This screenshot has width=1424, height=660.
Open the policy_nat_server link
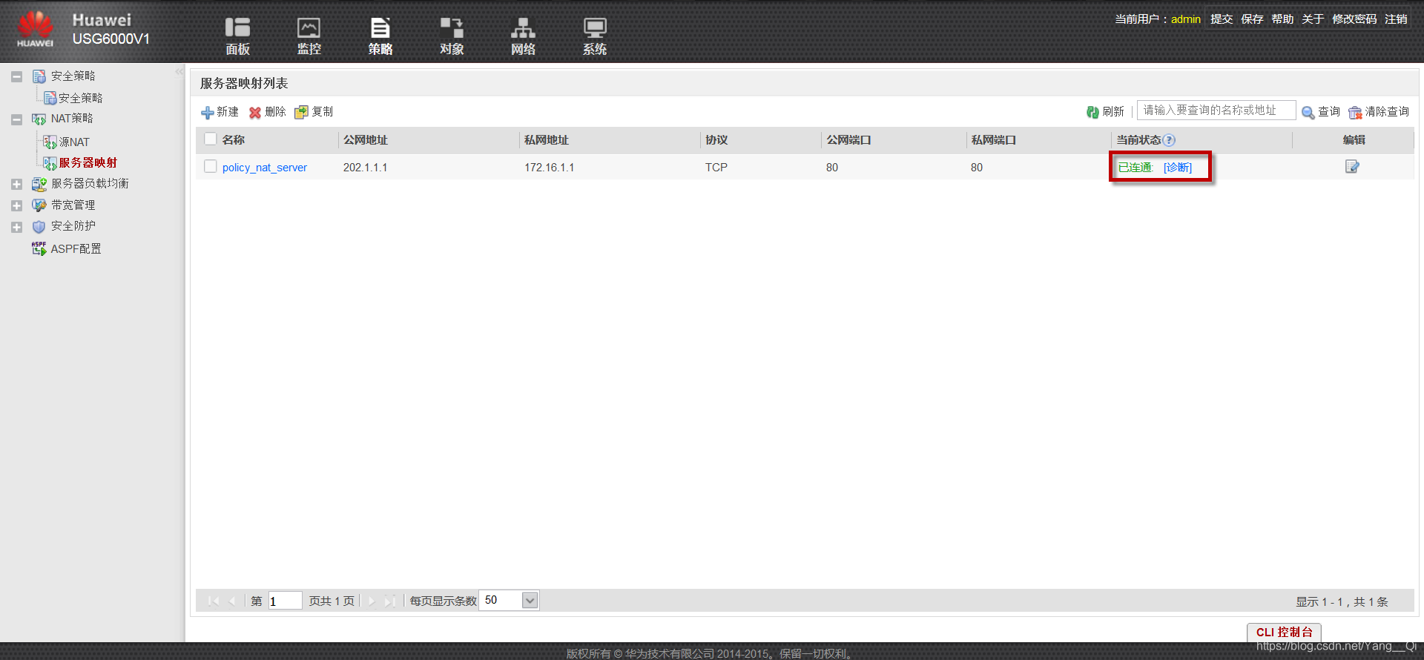click(265, 168)
